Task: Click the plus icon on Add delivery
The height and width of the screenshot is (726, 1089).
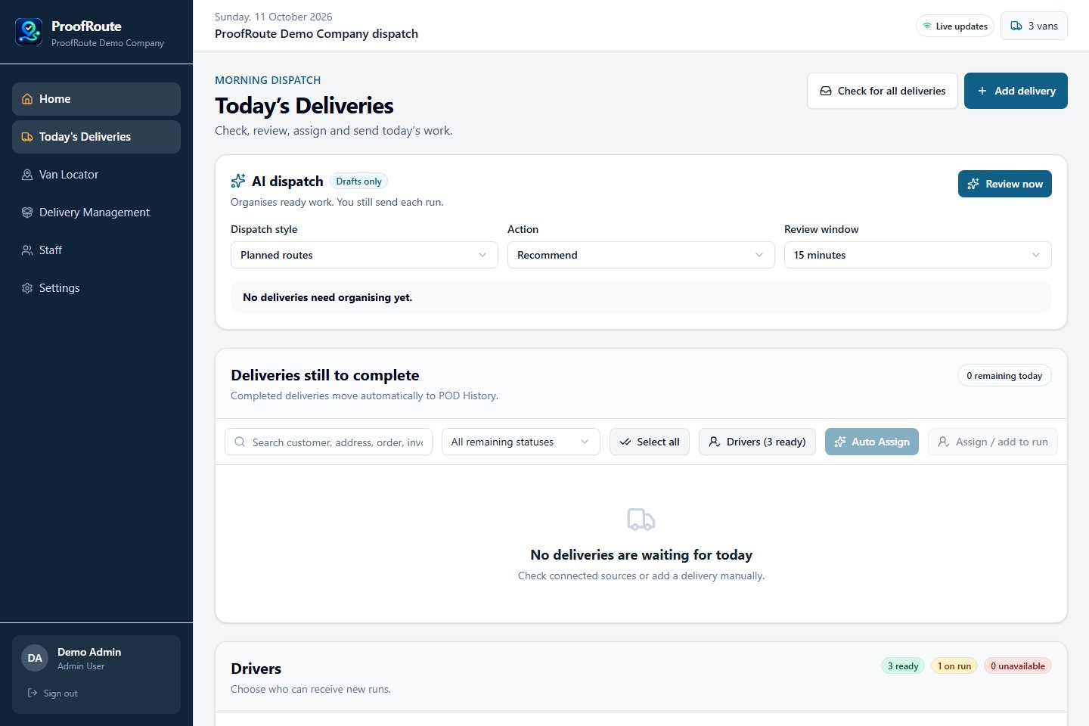Action: (982, 91)
